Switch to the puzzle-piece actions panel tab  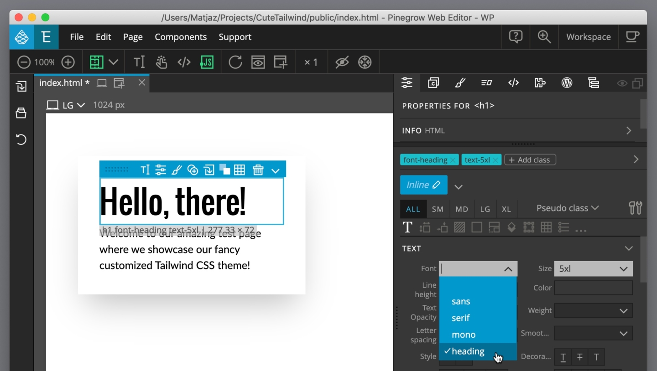[x=540, y=82]
